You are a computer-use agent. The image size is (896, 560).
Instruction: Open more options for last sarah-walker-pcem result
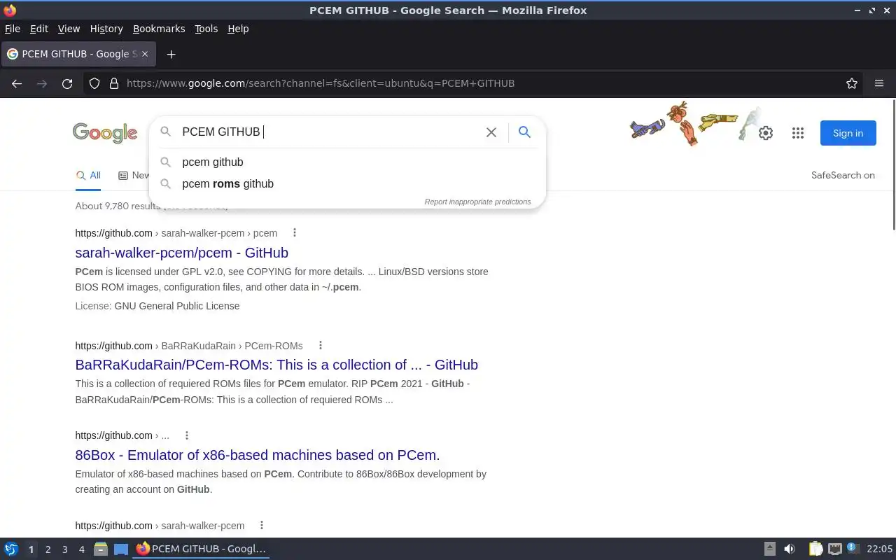(x=261, y=525)
